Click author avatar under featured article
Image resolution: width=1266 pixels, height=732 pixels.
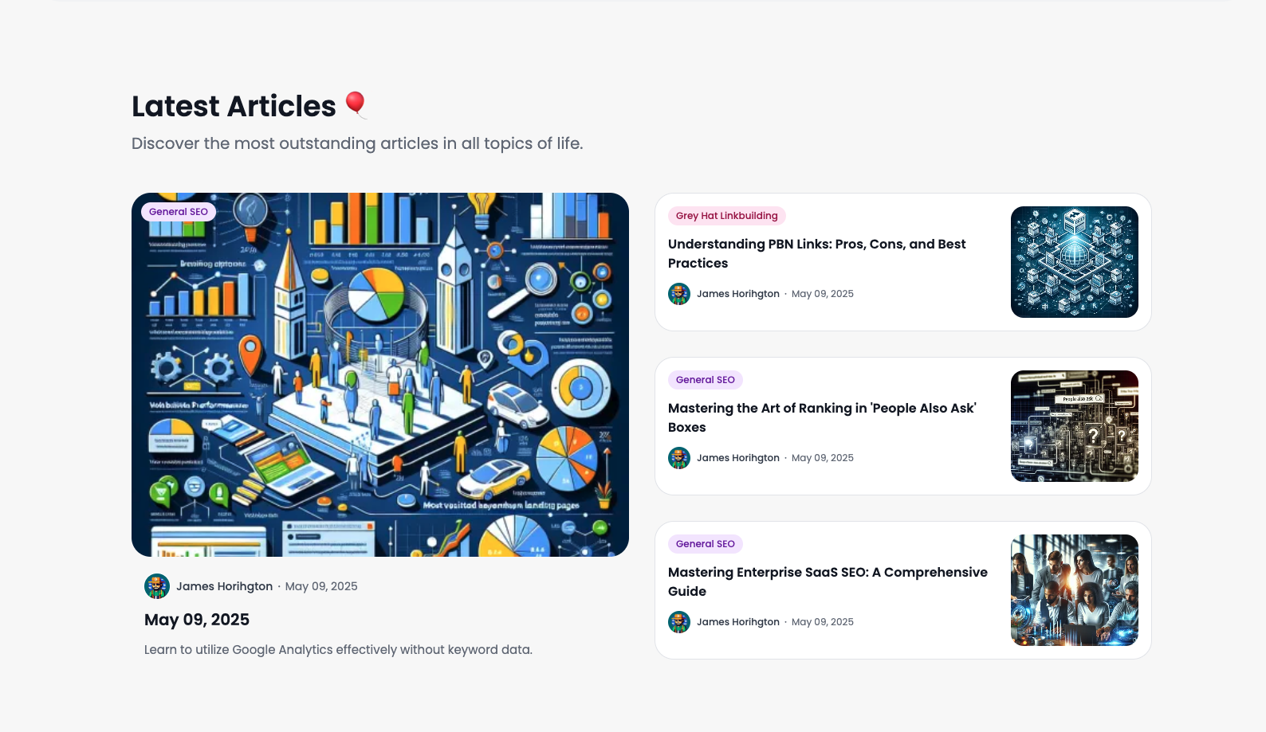(x=157, y=586)
